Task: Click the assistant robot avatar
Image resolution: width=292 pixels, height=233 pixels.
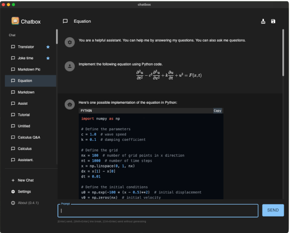Action: (70, 105)
